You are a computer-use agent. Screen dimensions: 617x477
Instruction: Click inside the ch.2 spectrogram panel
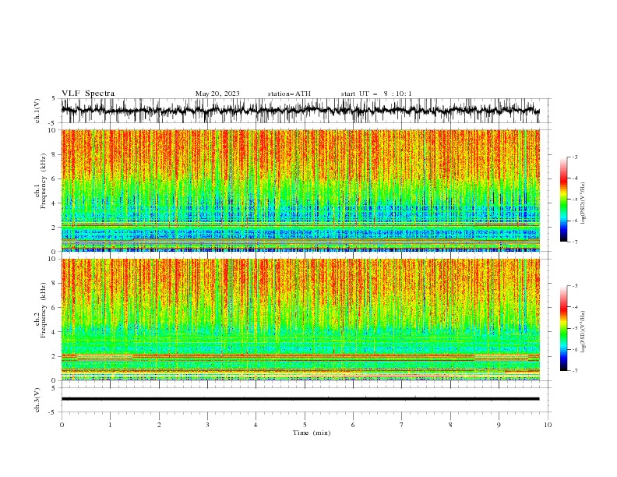300,320
